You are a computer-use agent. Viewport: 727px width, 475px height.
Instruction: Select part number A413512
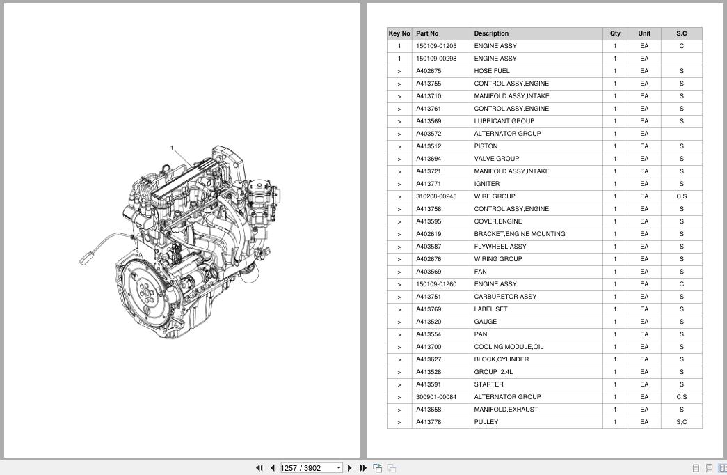click(429, 146)
